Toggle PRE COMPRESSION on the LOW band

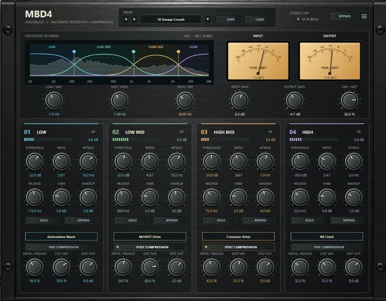tap(61, 247)
